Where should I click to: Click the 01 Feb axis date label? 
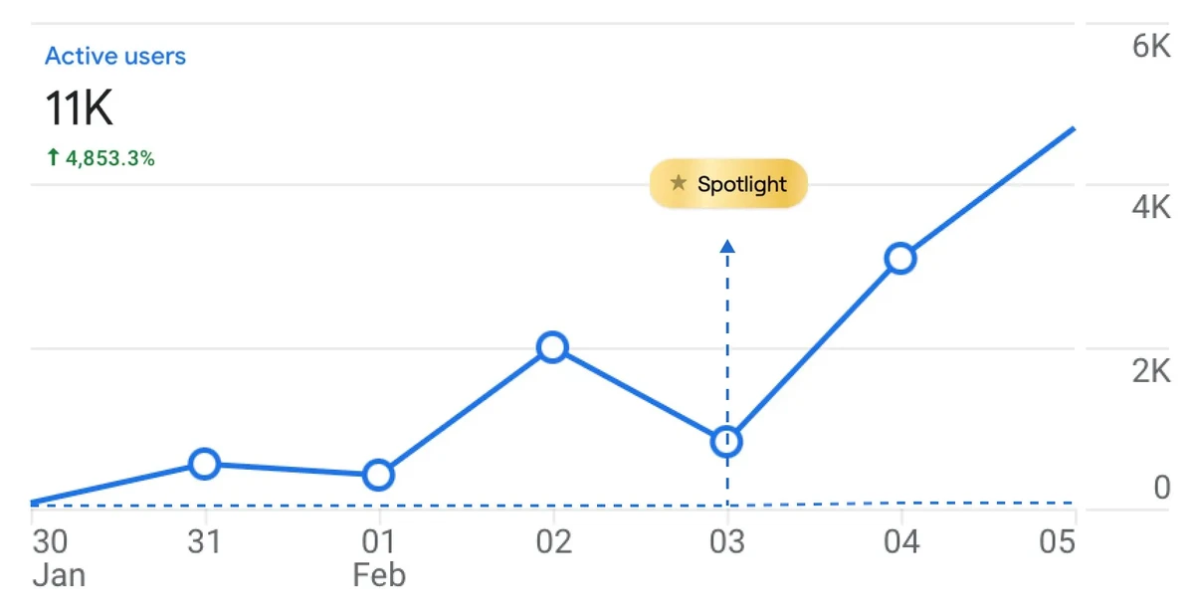[x=378, y=556]
